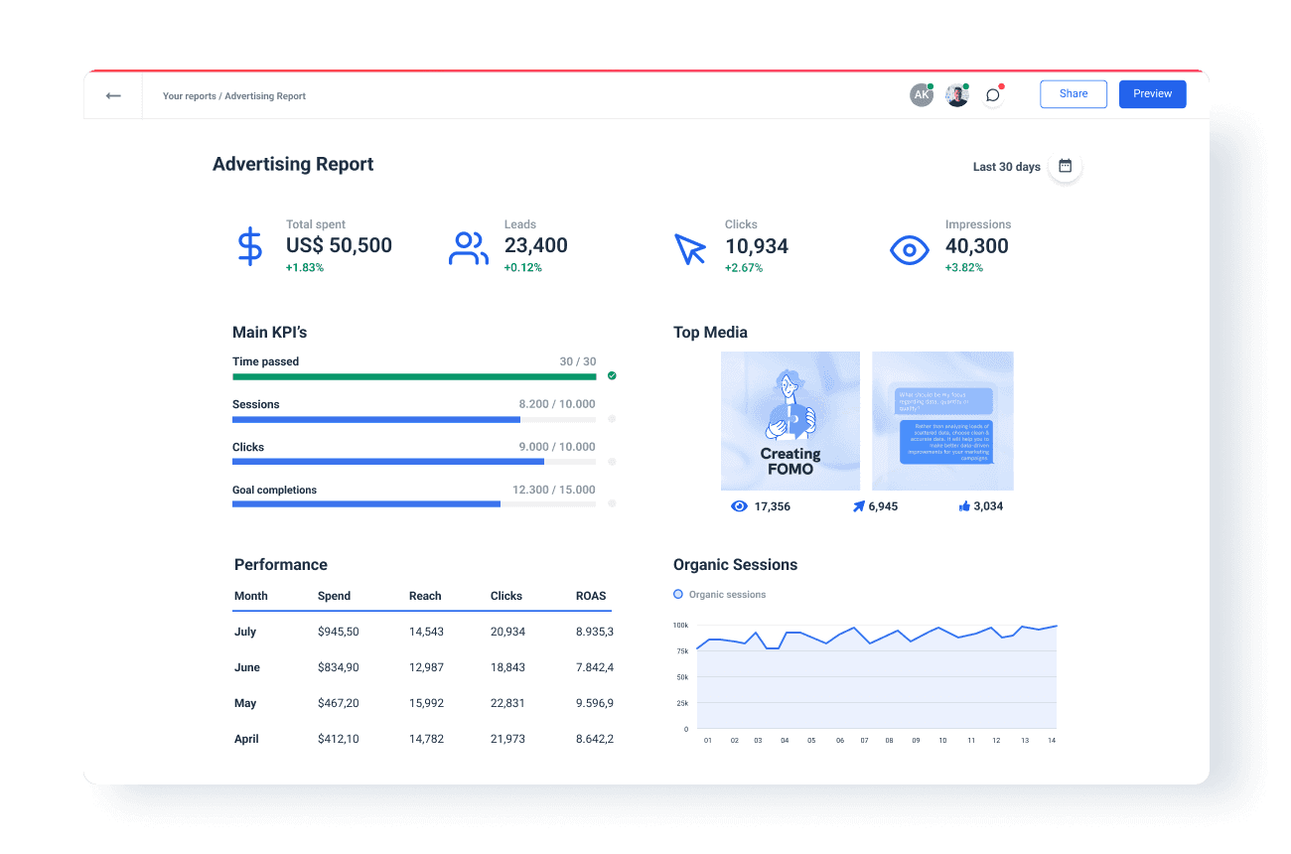Click the status circle next to Sessions KPI
Screen dimensions: 1291x854
tap(612, 418)
